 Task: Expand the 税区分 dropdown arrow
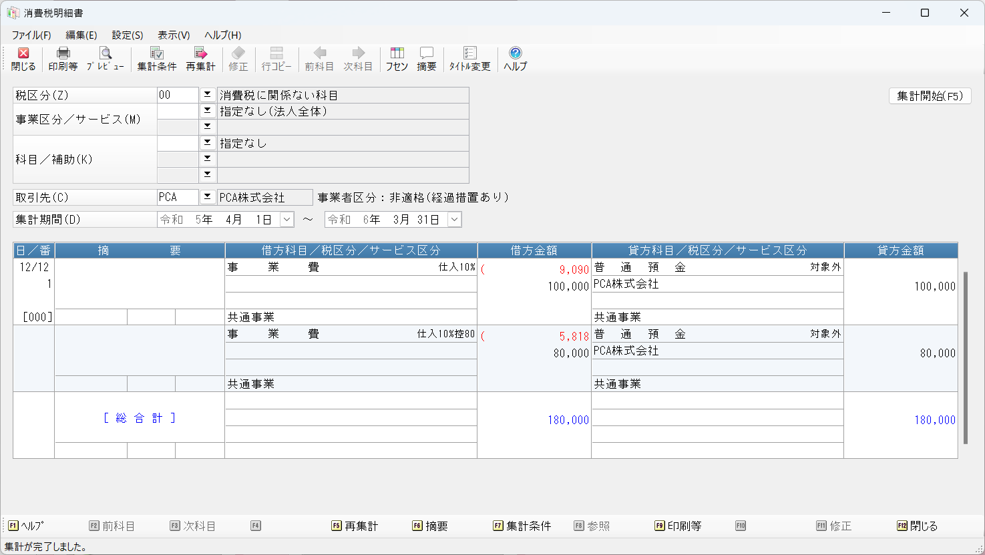(x=208, y=95)
